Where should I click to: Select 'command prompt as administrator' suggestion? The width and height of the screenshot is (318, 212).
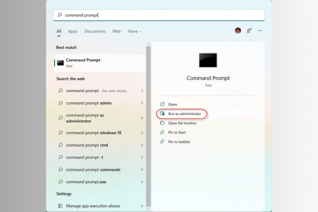click(100, 118)
